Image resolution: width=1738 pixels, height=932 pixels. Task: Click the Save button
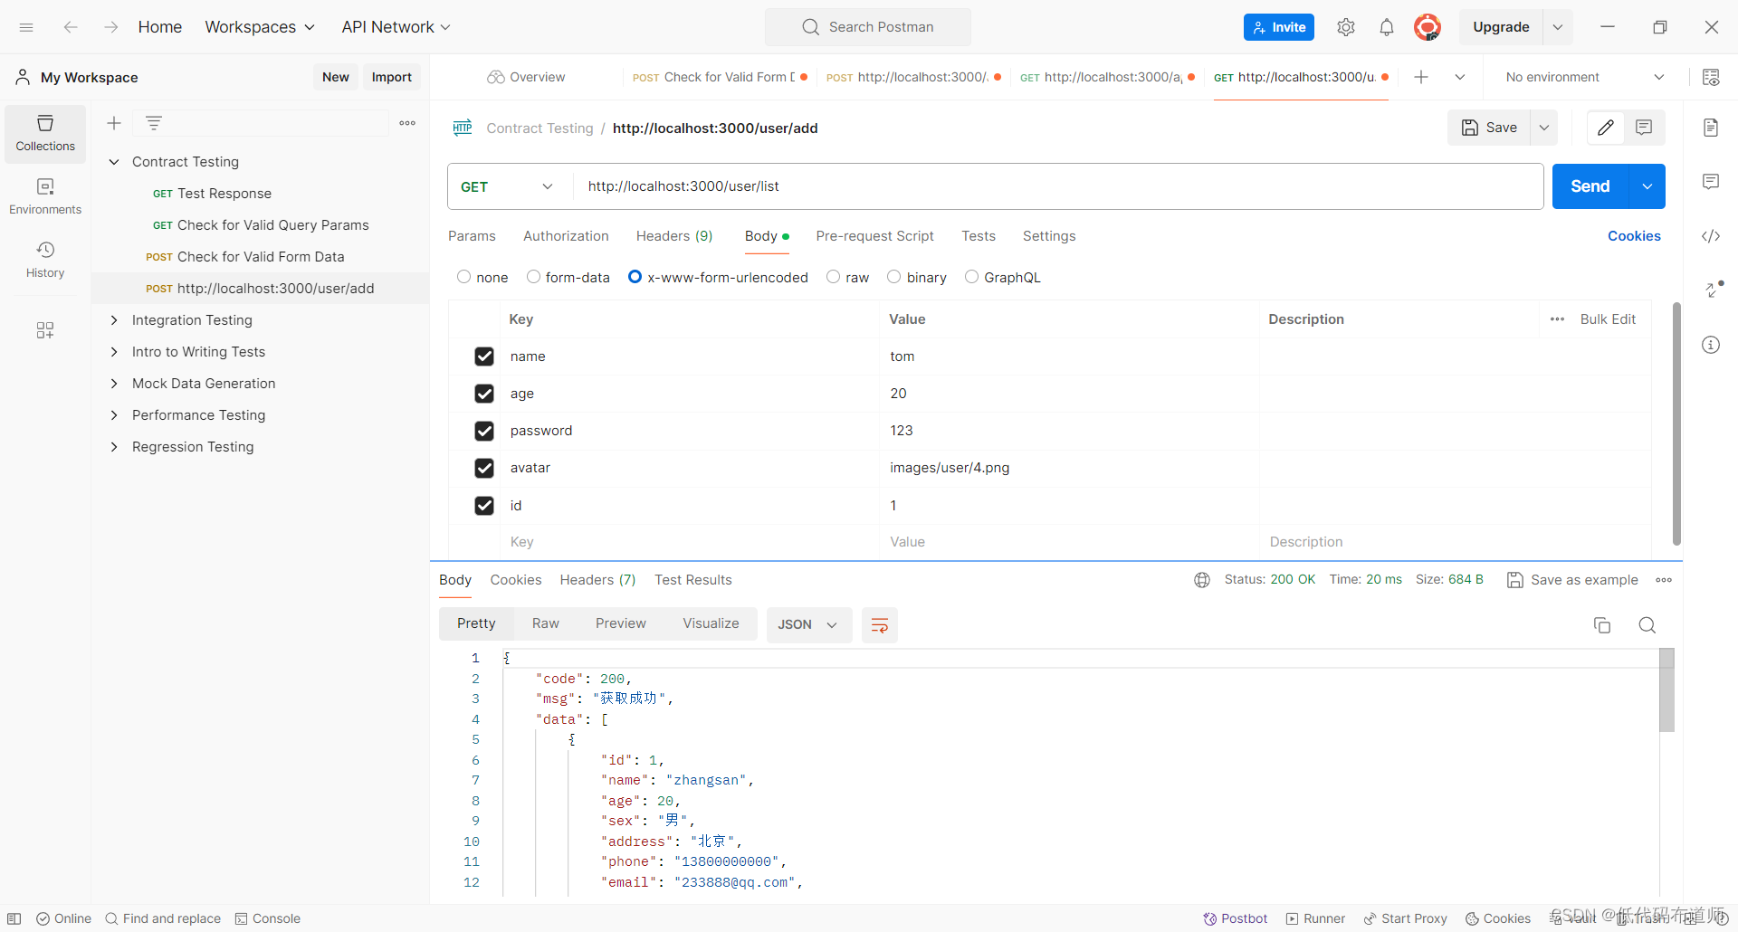pos(1489,128)
